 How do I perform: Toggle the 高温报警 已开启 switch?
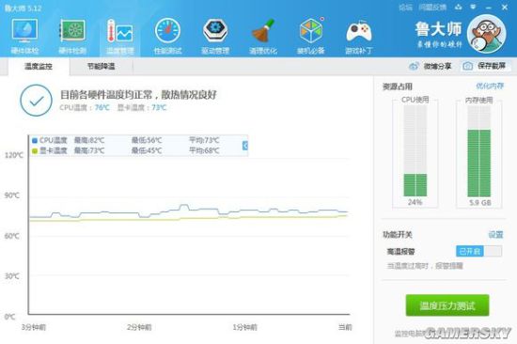click(478, 251)
